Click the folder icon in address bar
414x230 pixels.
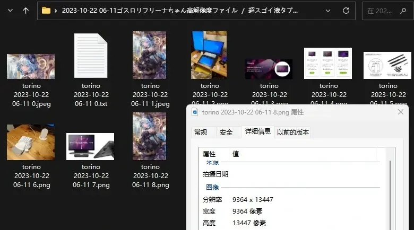pos(46,11)
